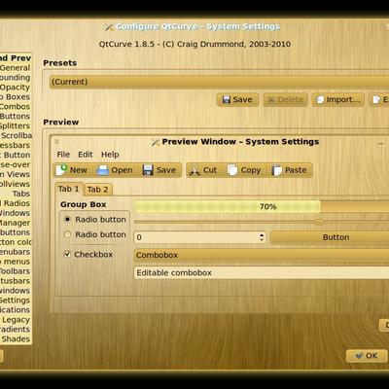389x389 pixels.
Task: Click the QtCurve 1.8.5 copyright text
Action: [194, 44]
